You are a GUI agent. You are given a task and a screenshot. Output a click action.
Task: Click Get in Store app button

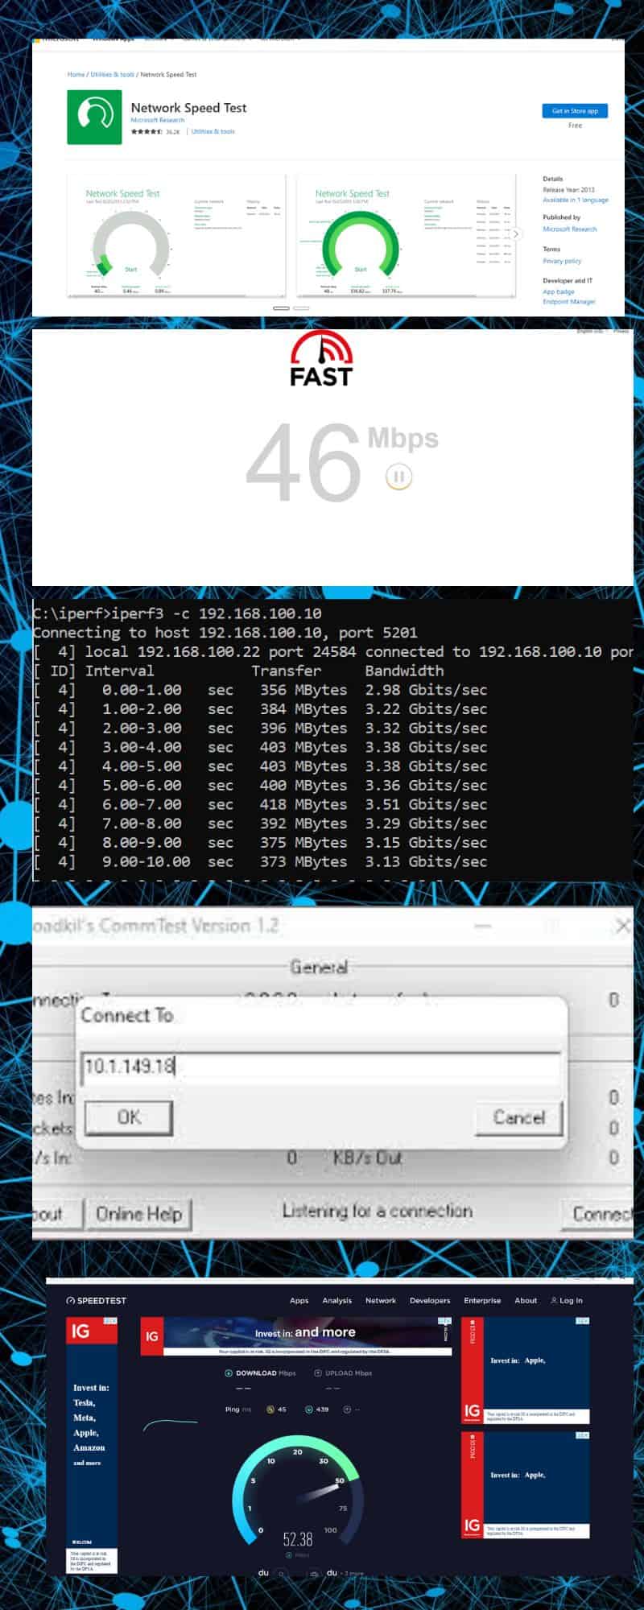coord(575,111)
